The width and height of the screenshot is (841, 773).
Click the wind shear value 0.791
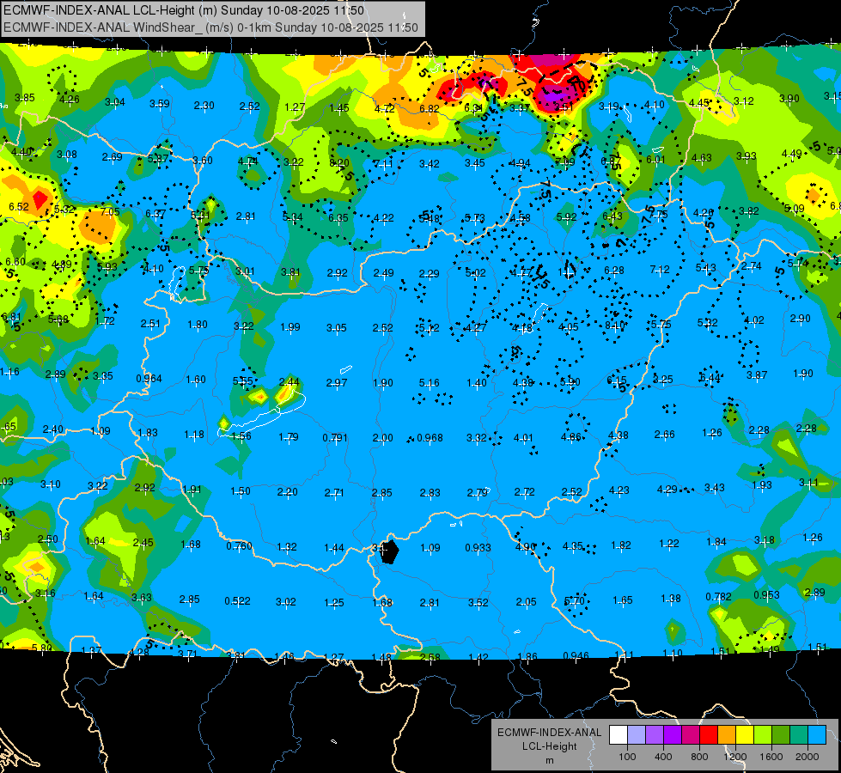click(x=335, y=438)
